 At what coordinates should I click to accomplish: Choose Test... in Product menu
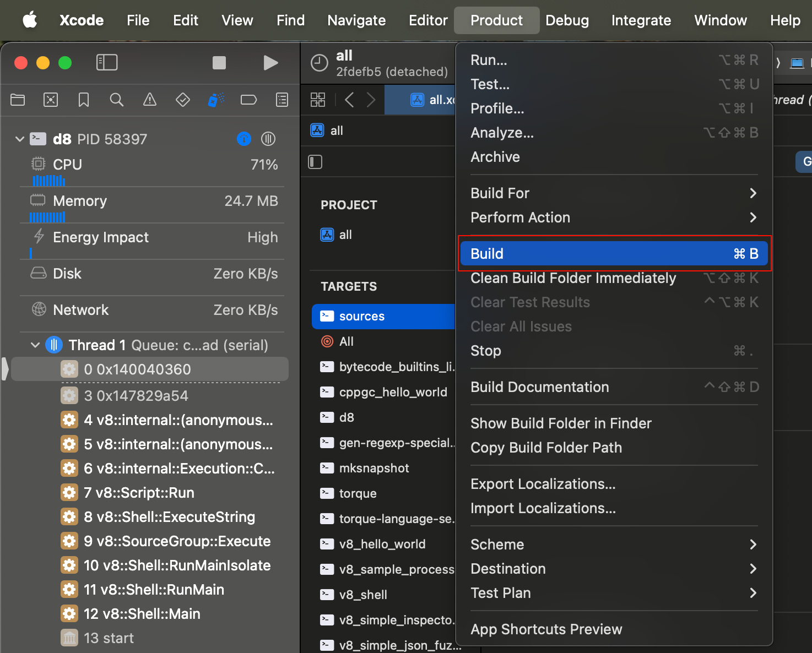coord(614,84)
